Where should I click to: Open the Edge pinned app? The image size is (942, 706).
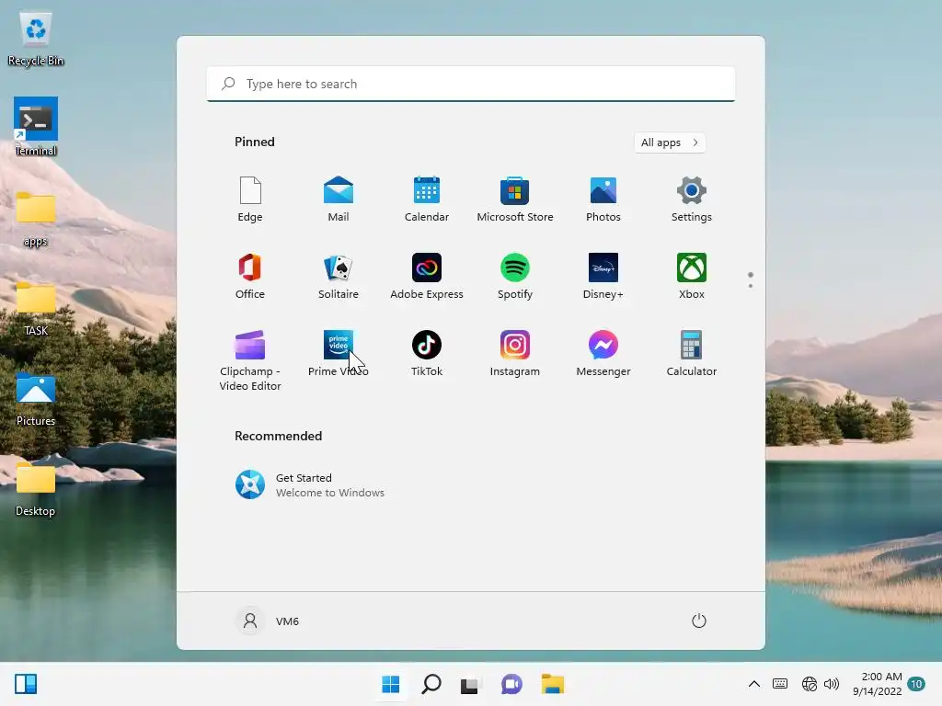[250, 199]
